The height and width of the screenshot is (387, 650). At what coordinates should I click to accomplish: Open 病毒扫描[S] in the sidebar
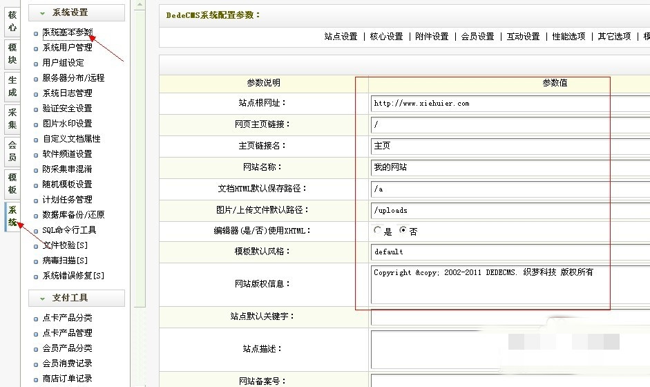[65, 261]
